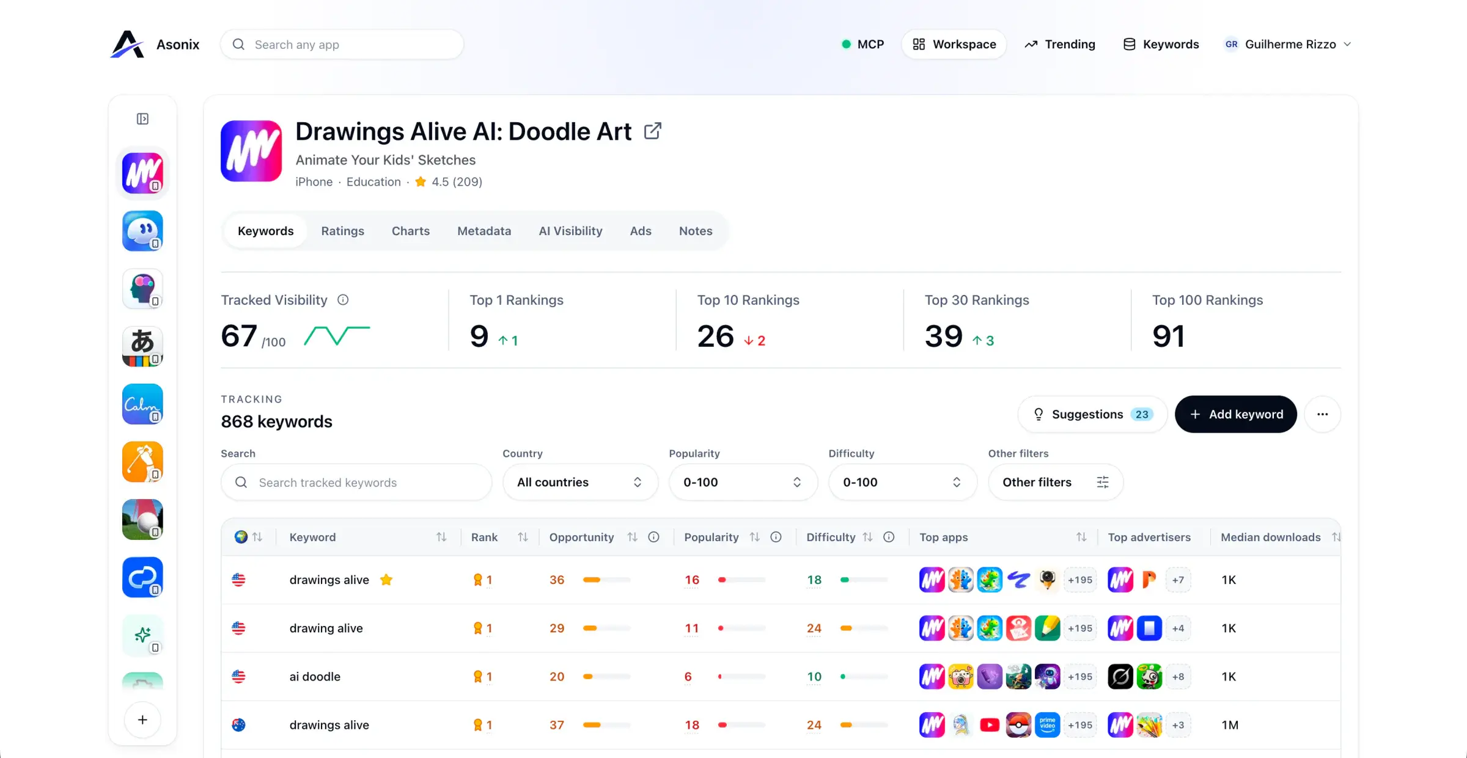The image size is (1467, 758).
Task: Sort by the Rank column
Action: tap(523, 537)
